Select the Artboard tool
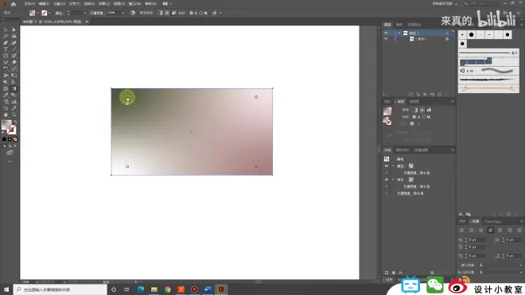The image size is (525, 295). tap(6, 108)
